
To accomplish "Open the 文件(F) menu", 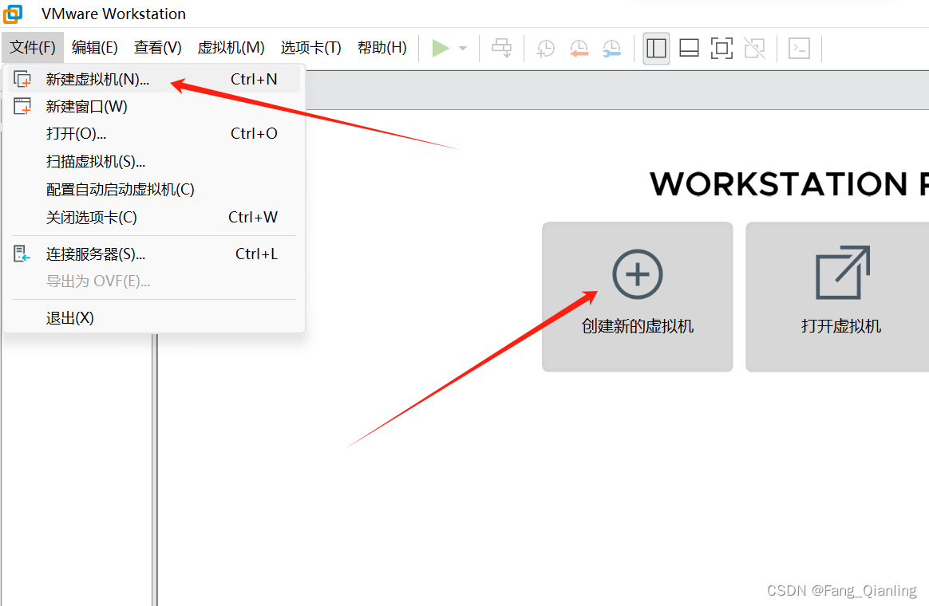I will [x=33, y=47].
